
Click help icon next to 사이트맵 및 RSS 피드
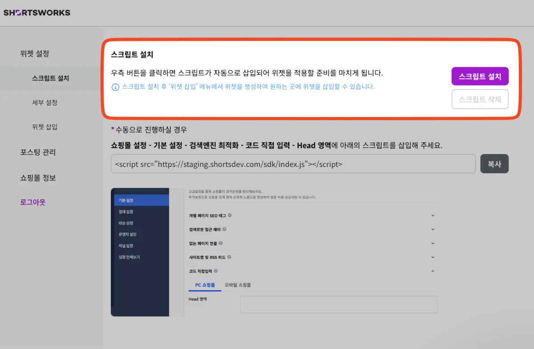tap(229, 257)
